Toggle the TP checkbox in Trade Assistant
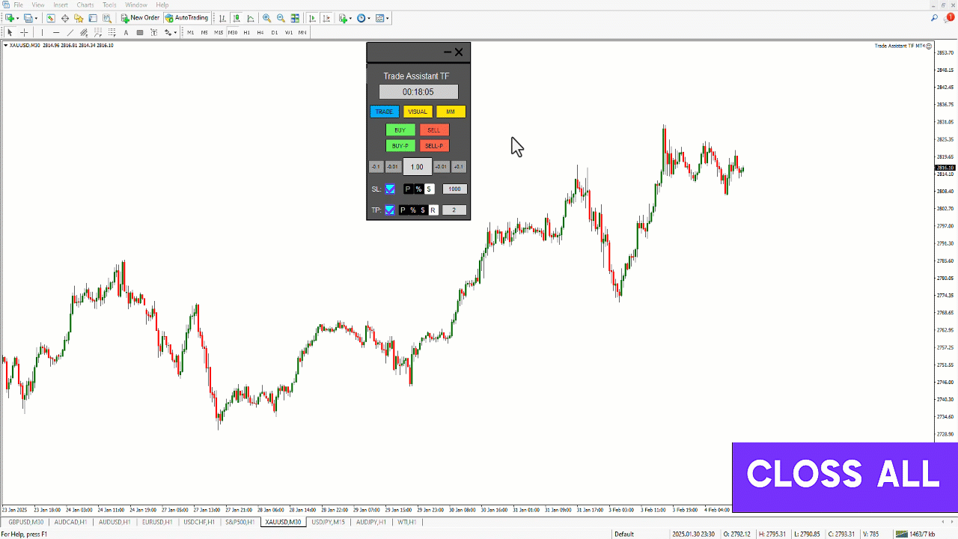 point(390,210)
